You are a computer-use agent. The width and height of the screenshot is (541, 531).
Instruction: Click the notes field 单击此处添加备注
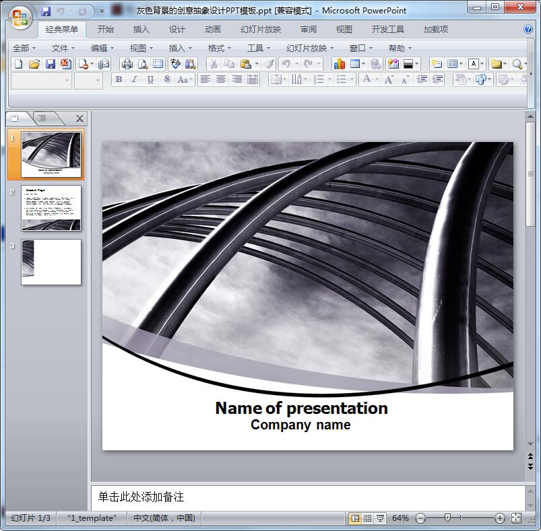(x=308, y=497)
